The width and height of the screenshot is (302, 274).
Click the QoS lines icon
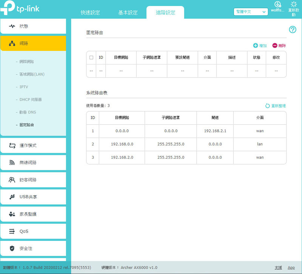click(12, 231)
